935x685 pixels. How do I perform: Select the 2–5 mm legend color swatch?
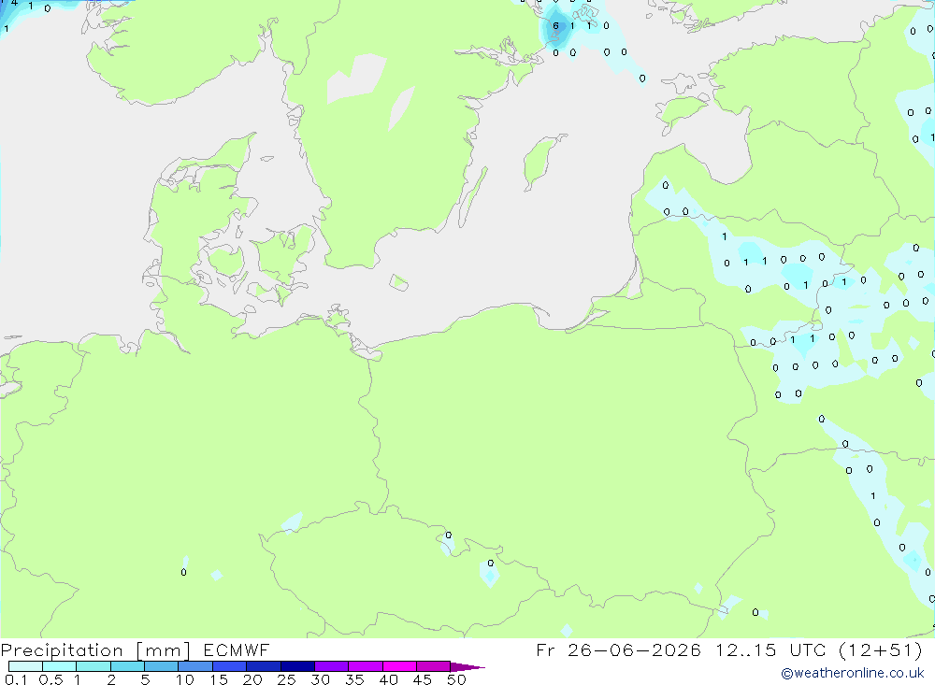click(x=127, y=666)
